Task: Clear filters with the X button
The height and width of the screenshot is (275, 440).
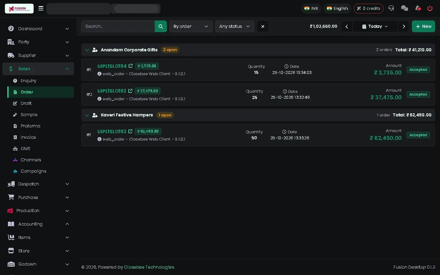Action: pos(263,26)
